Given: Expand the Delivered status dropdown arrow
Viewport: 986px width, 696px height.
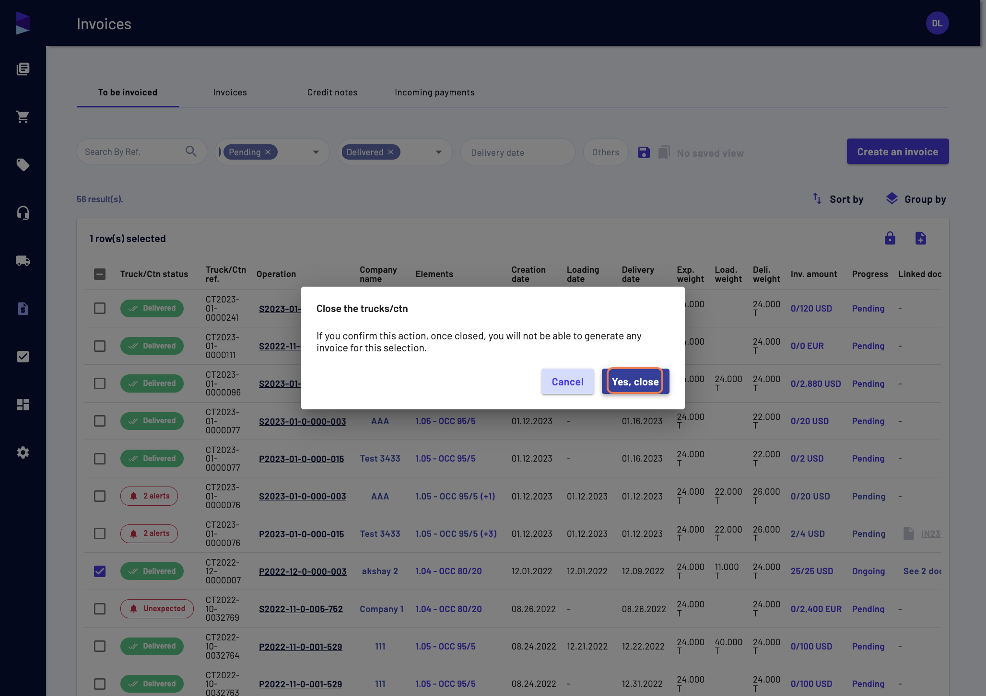Looking at the screenshot, I should [439, 152].
